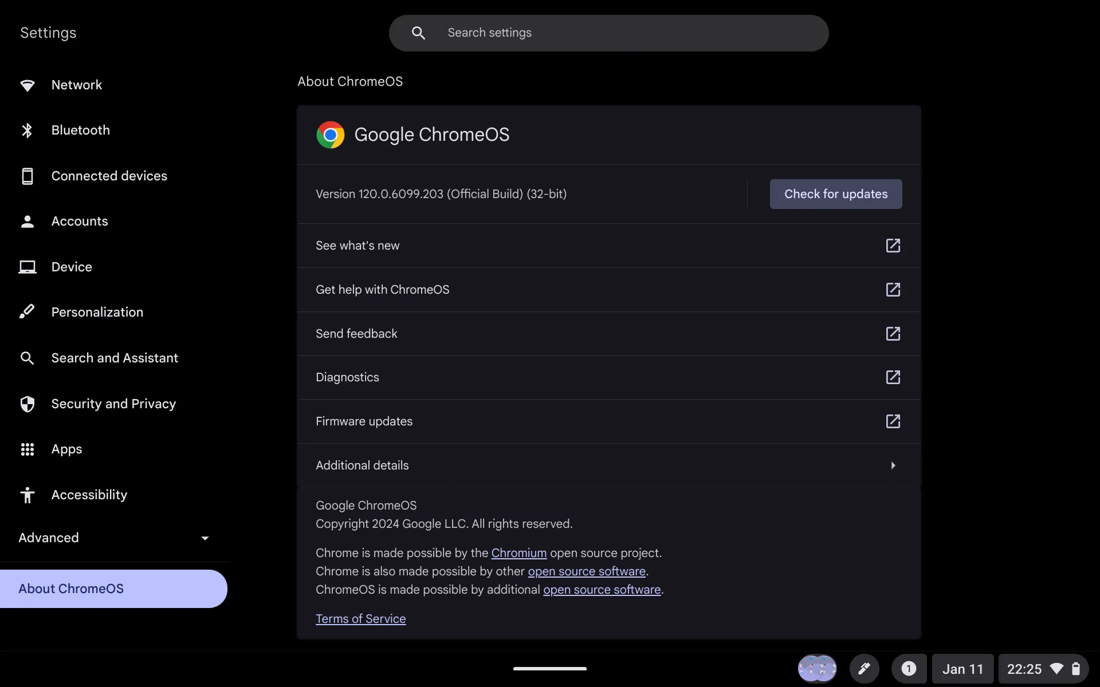Expand Additional details arrow

pyautogui.click(x=893, y=465)
